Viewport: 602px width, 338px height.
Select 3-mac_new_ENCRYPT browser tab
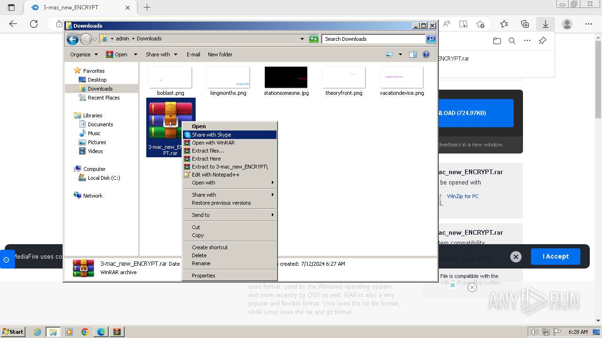click(x=80, y=8)
